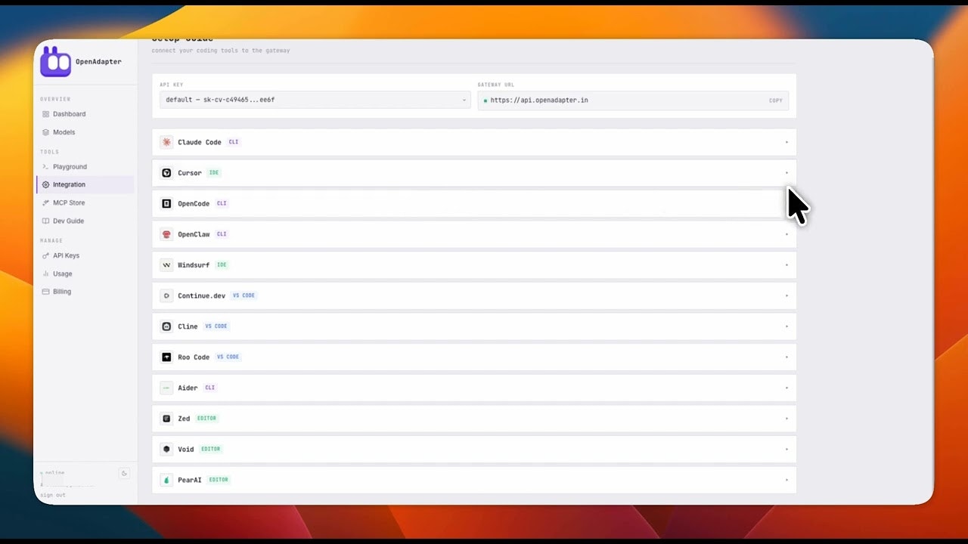This screenshot has width=968, height=544.
Task: Expand Windsurf row using its arrow
Action: coord(786,265)
